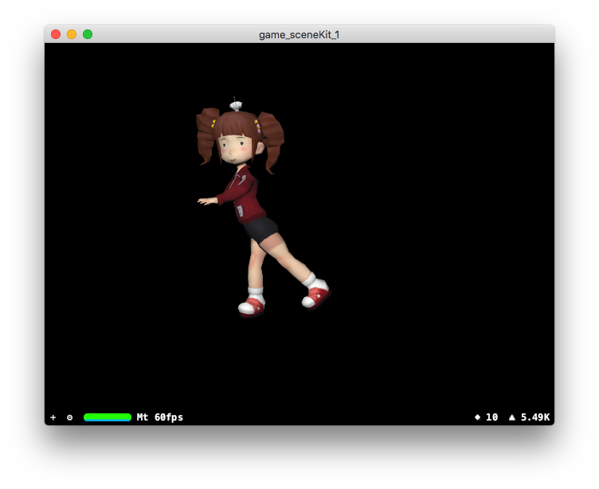Click the satellite dish on the character's head
The height and width of the screenshot is (489, 599).
click(236, 104)
